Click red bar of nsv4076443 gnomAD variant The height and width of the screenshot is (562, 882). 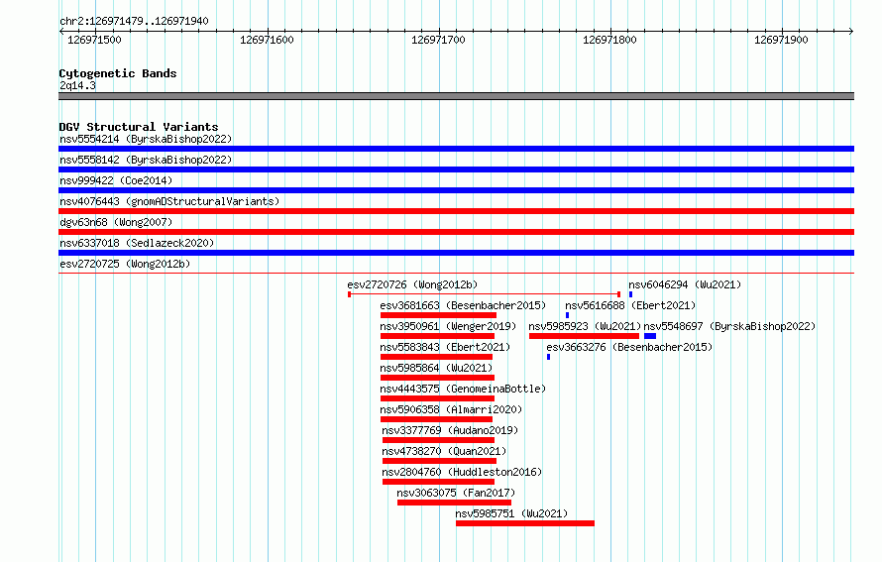456,211
